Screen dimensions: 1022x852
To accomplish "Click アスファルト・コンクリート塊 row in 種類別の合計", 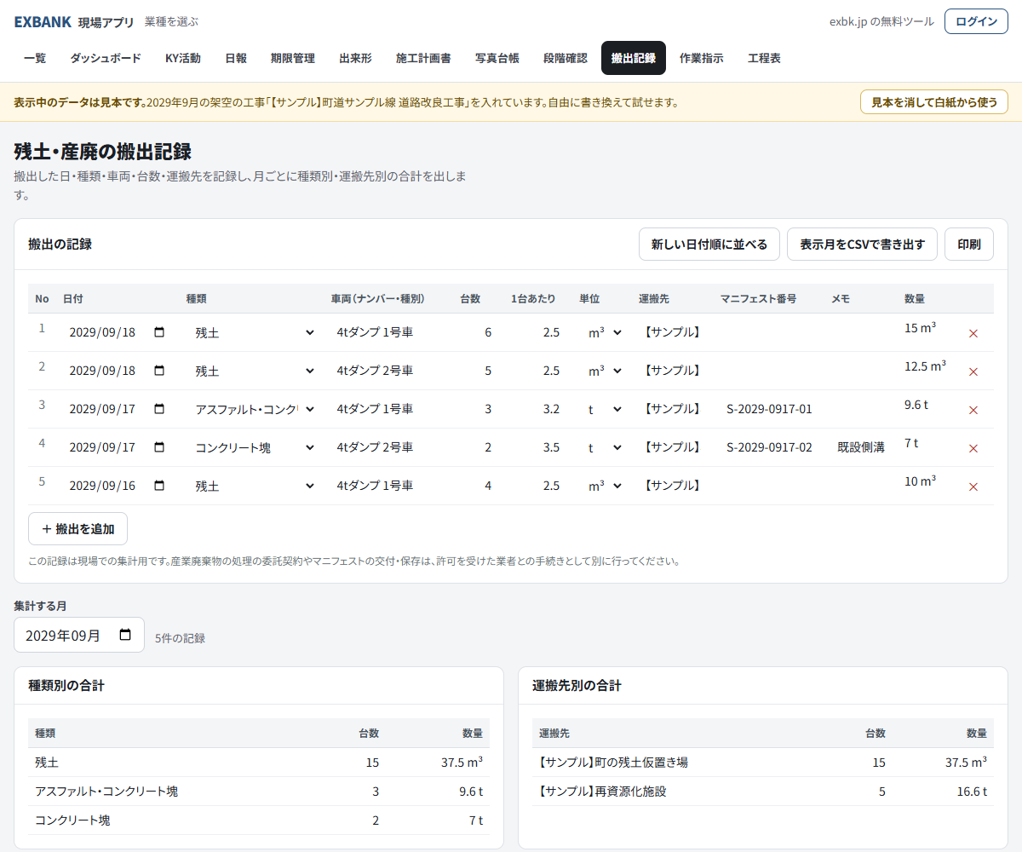I will [259, 792].
